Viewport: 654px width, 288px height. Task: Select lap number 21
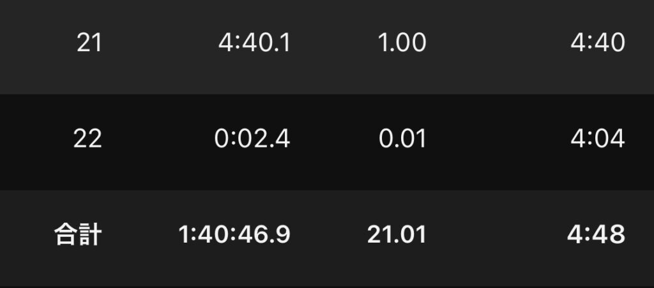tap(89, 43)
